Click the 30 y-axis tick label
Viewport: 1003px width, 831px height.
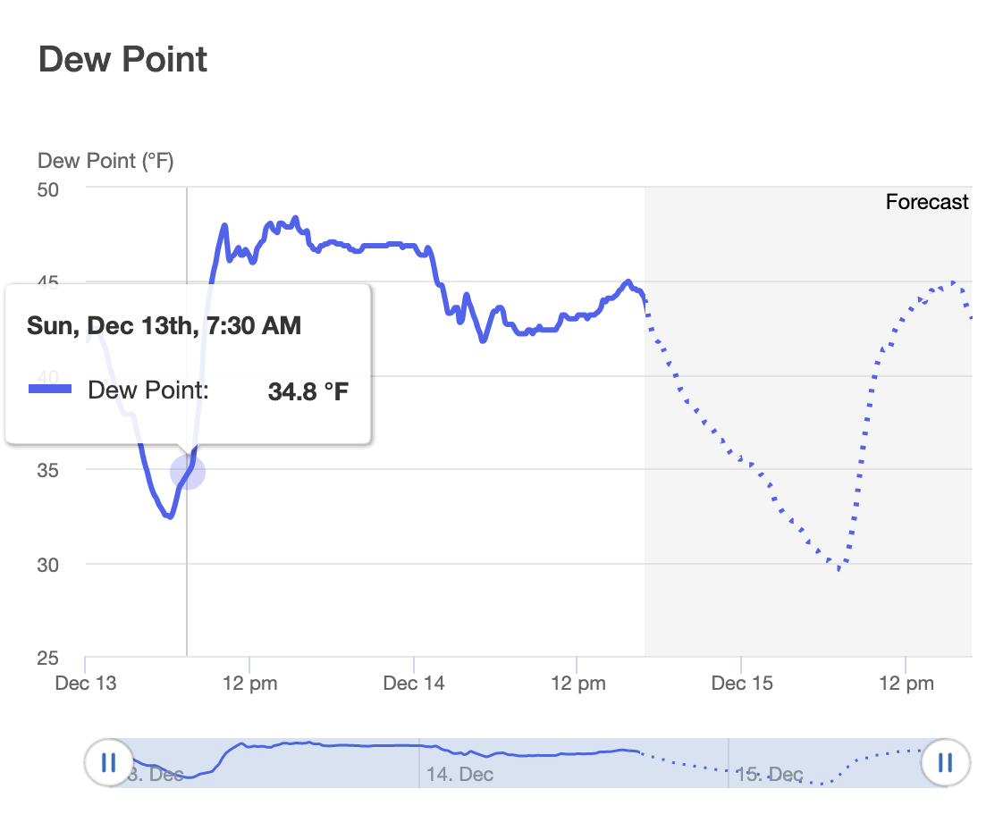pyautogui.click(x=48, y=565)
